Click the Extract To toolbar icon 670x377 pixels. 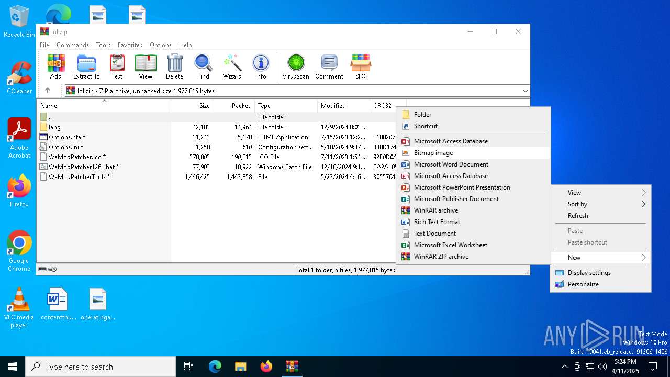click(x=86, y=66)
